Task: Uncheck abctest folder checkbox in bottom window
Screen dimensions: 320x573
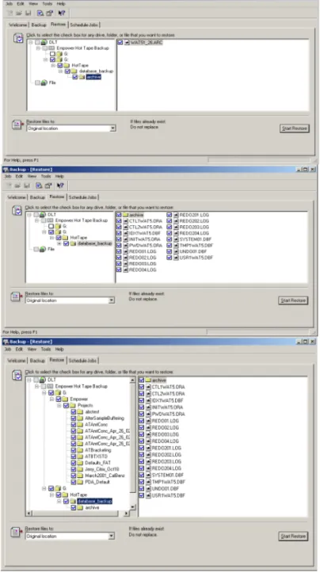Action: (74, 412)
